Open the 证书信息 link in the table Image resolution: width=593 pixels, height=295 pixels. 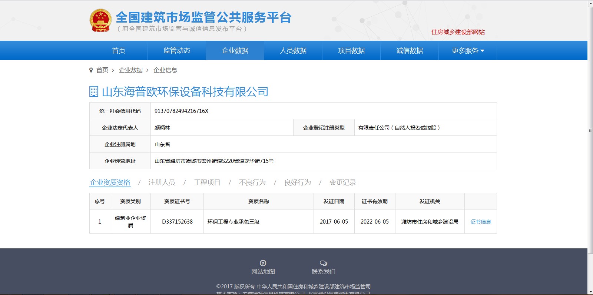pos(480,222)
